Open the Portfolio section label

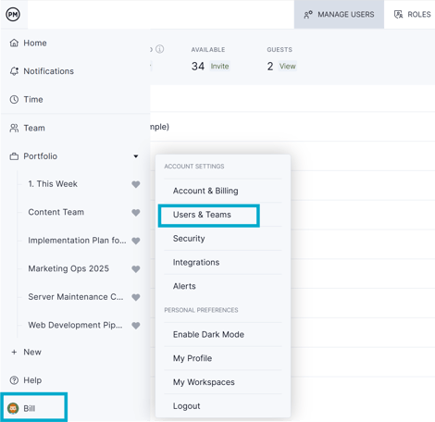[40, 156]
